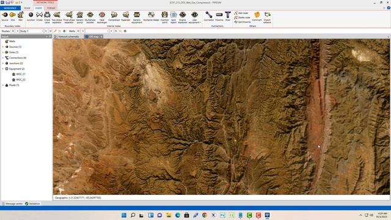
Task: Click Delete node
Action: point(242,18)
